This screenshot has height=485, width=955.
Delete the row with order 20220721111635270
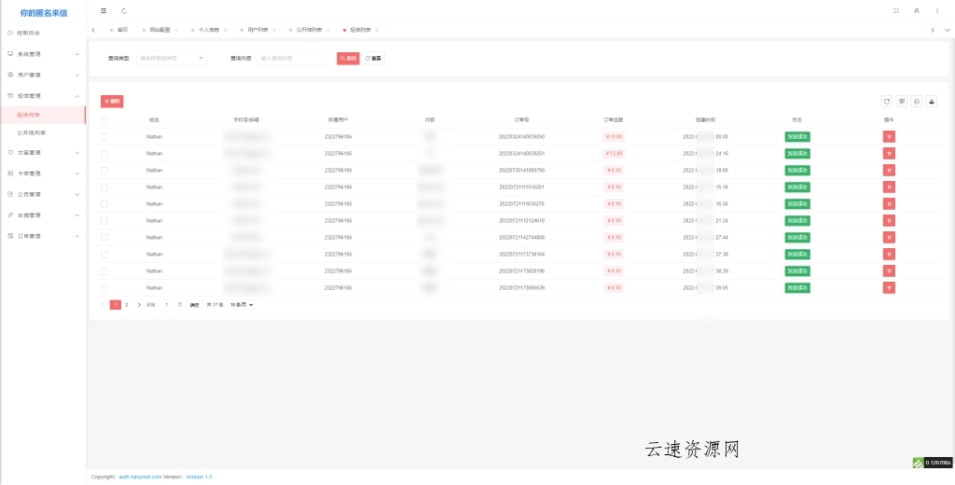(x=889, y=204)
